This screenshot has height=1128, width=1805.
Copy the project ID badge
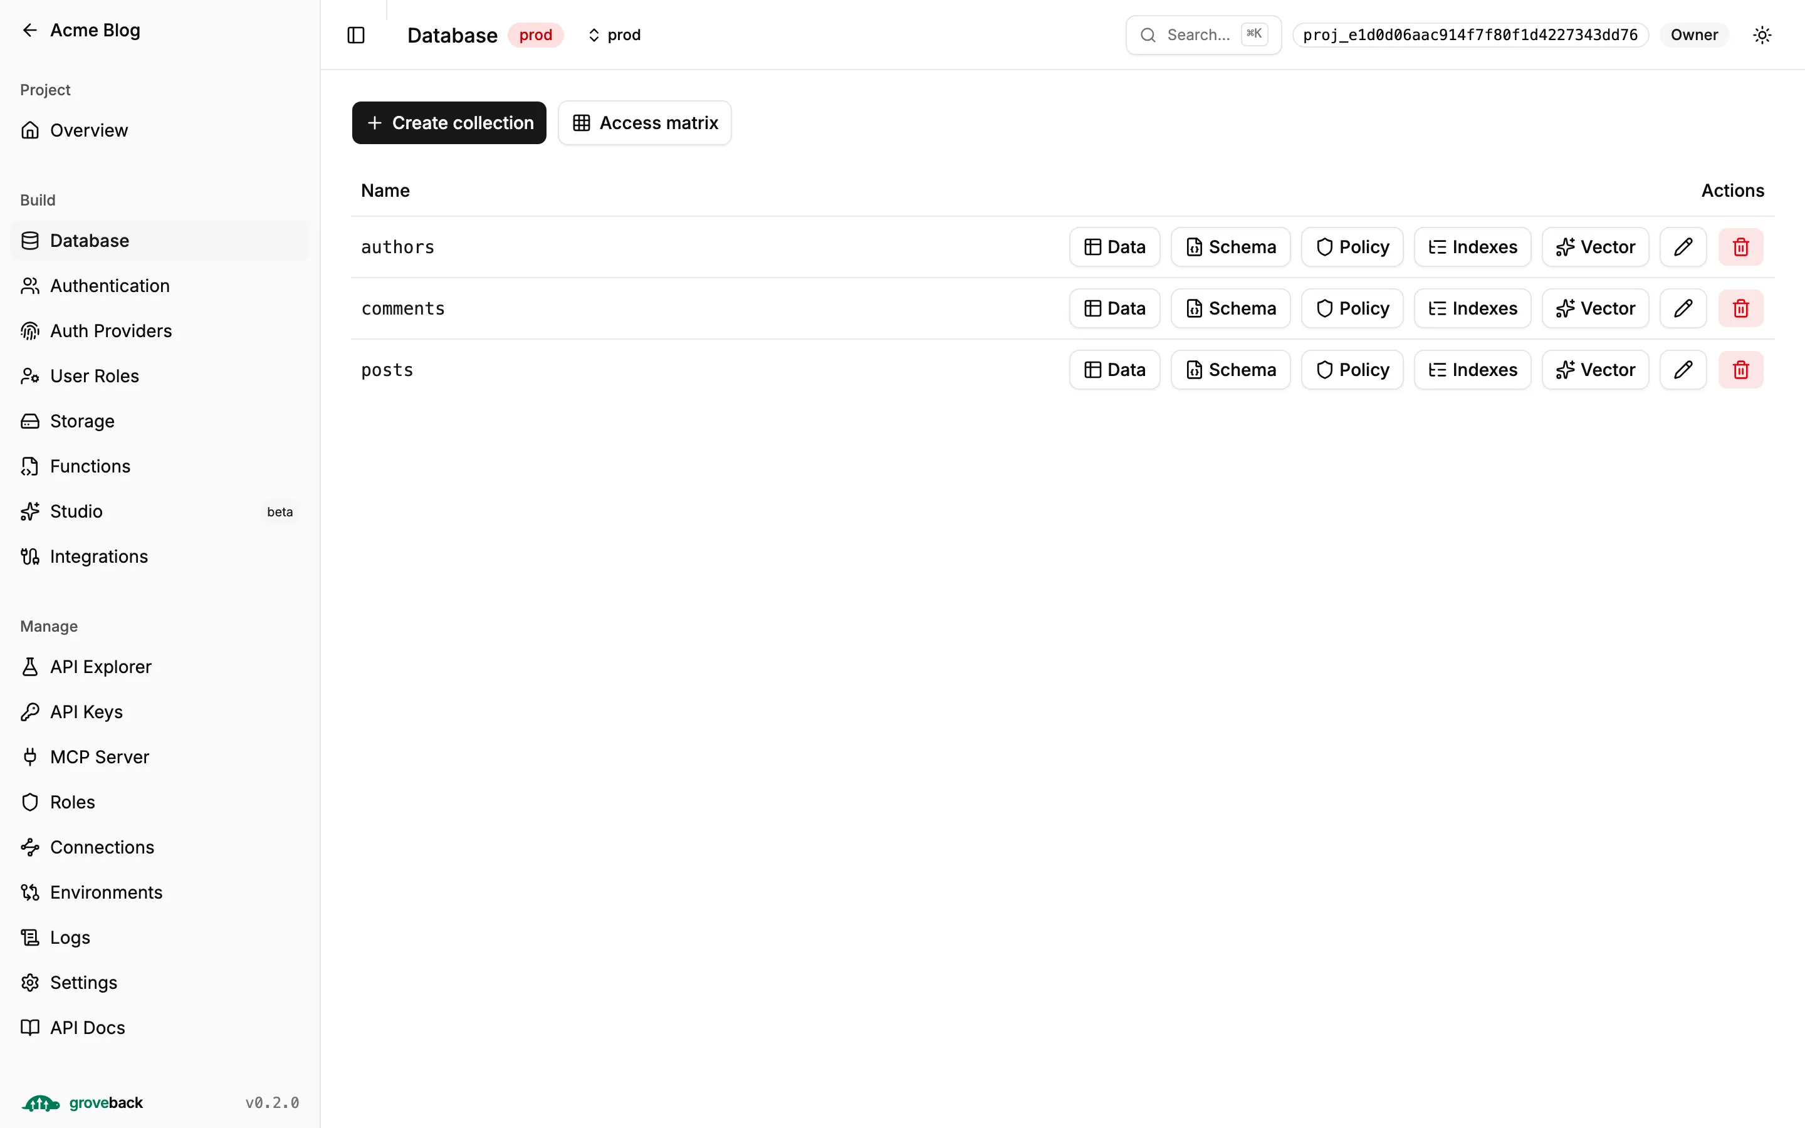pos(1470,35)
